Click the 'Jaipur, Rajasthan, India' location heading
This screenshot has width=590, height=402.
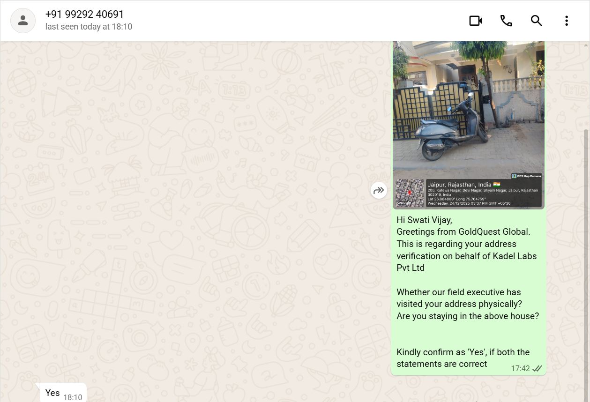[459, 185]
